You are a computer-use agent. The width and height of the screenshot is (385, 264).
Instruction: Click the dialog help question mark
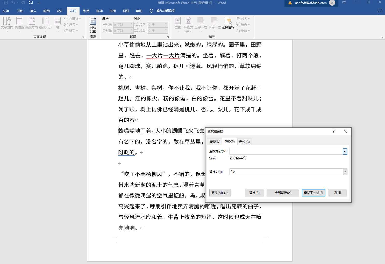[x=334, y=131]
